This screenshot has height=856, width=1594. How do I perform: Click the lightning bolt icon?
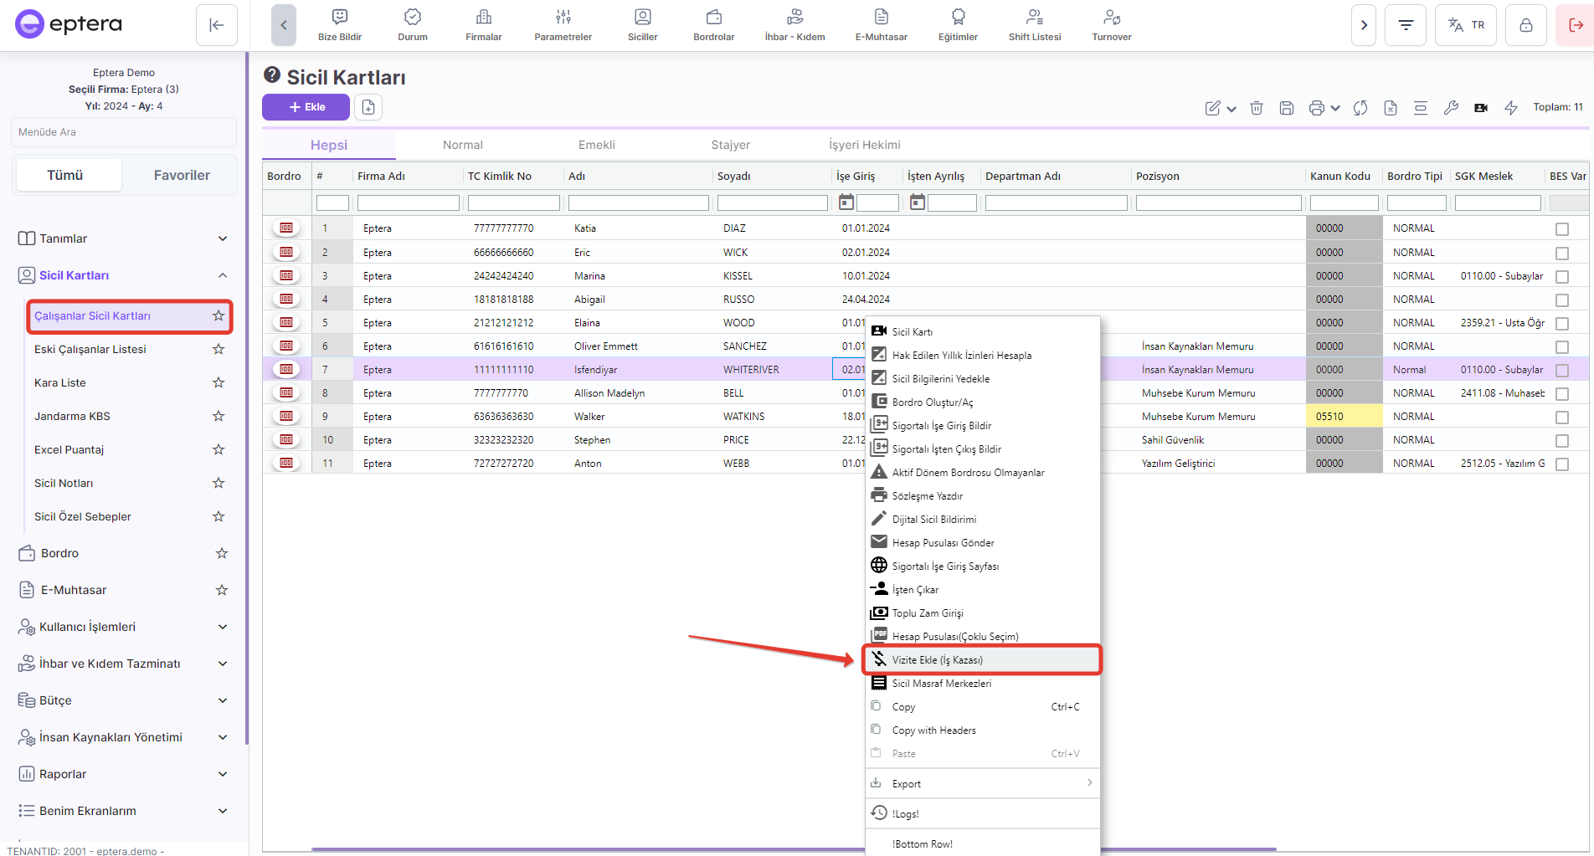pos(1511,108)
